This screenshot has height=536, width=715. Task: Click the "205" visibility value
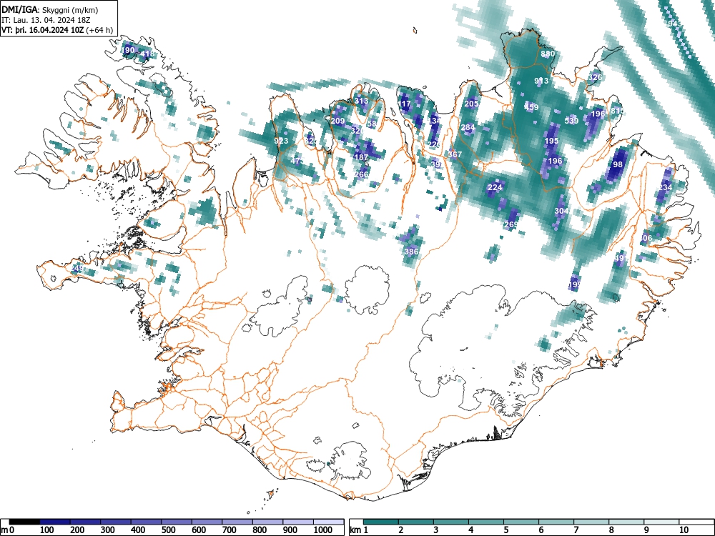tap(471, 104)
